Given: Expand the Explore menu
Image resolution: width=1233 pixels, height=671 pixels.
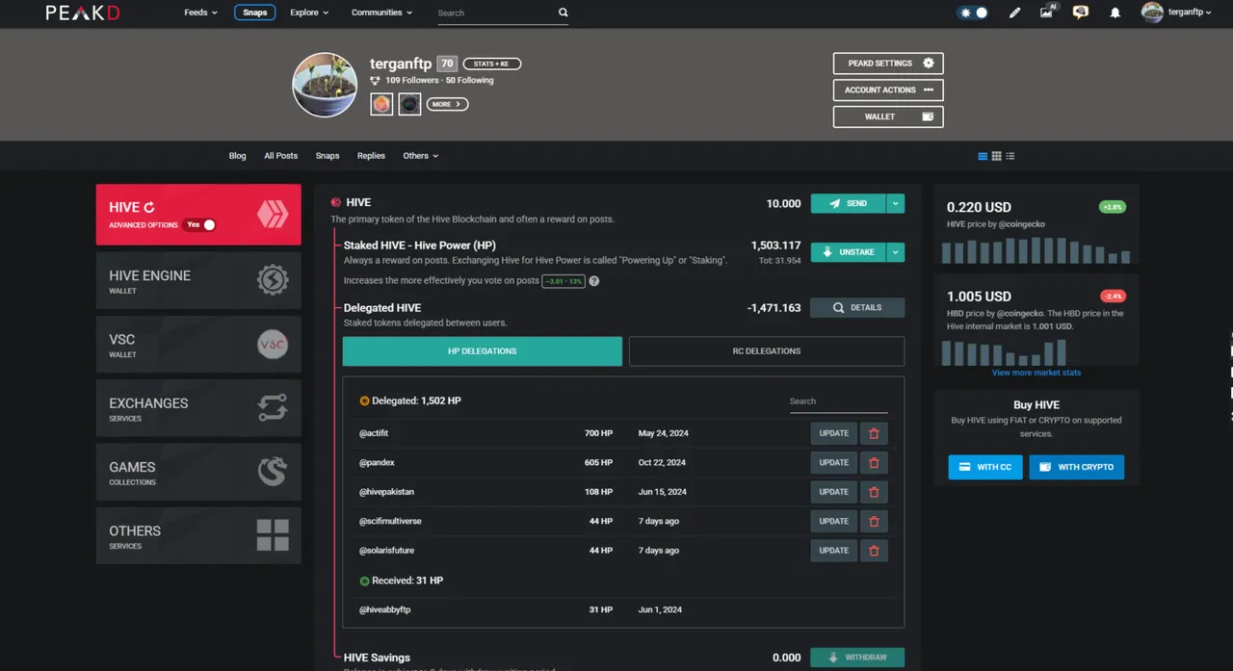Looking at the screenshot, I should coord(309,13).
